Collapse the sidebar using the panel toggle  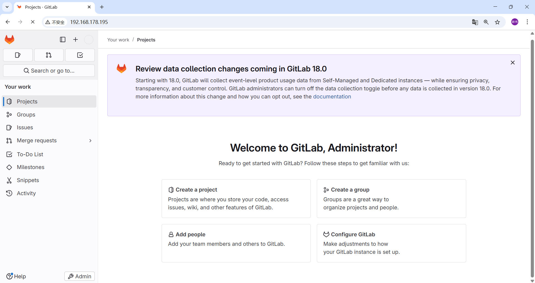(x=62, y=39)
